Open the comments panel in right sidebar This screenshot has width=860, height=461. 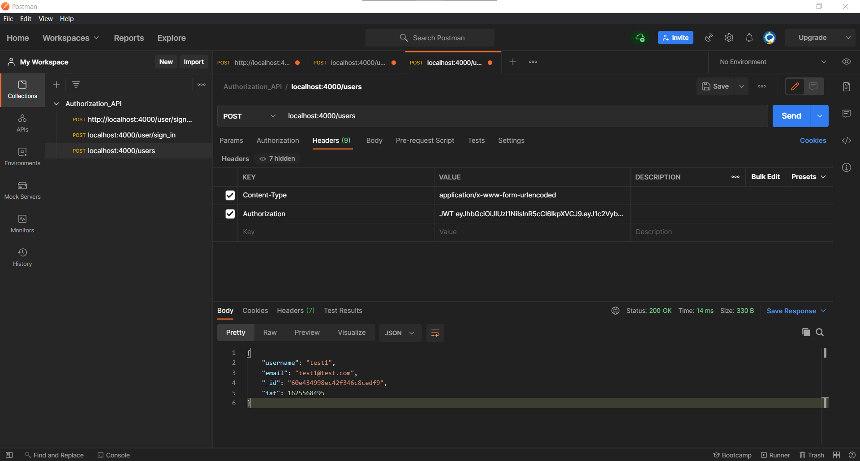point(847,114)
